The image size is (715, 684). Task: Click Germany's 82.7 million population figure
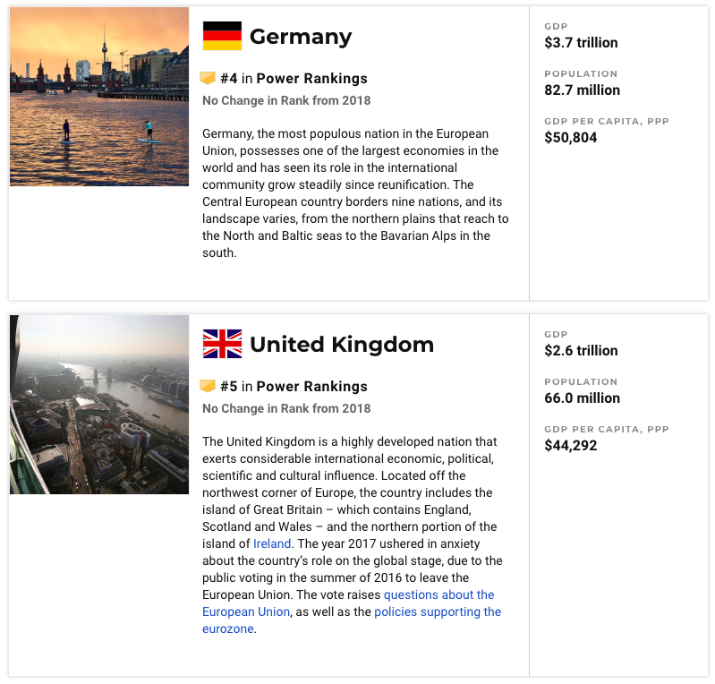(583, 90)
